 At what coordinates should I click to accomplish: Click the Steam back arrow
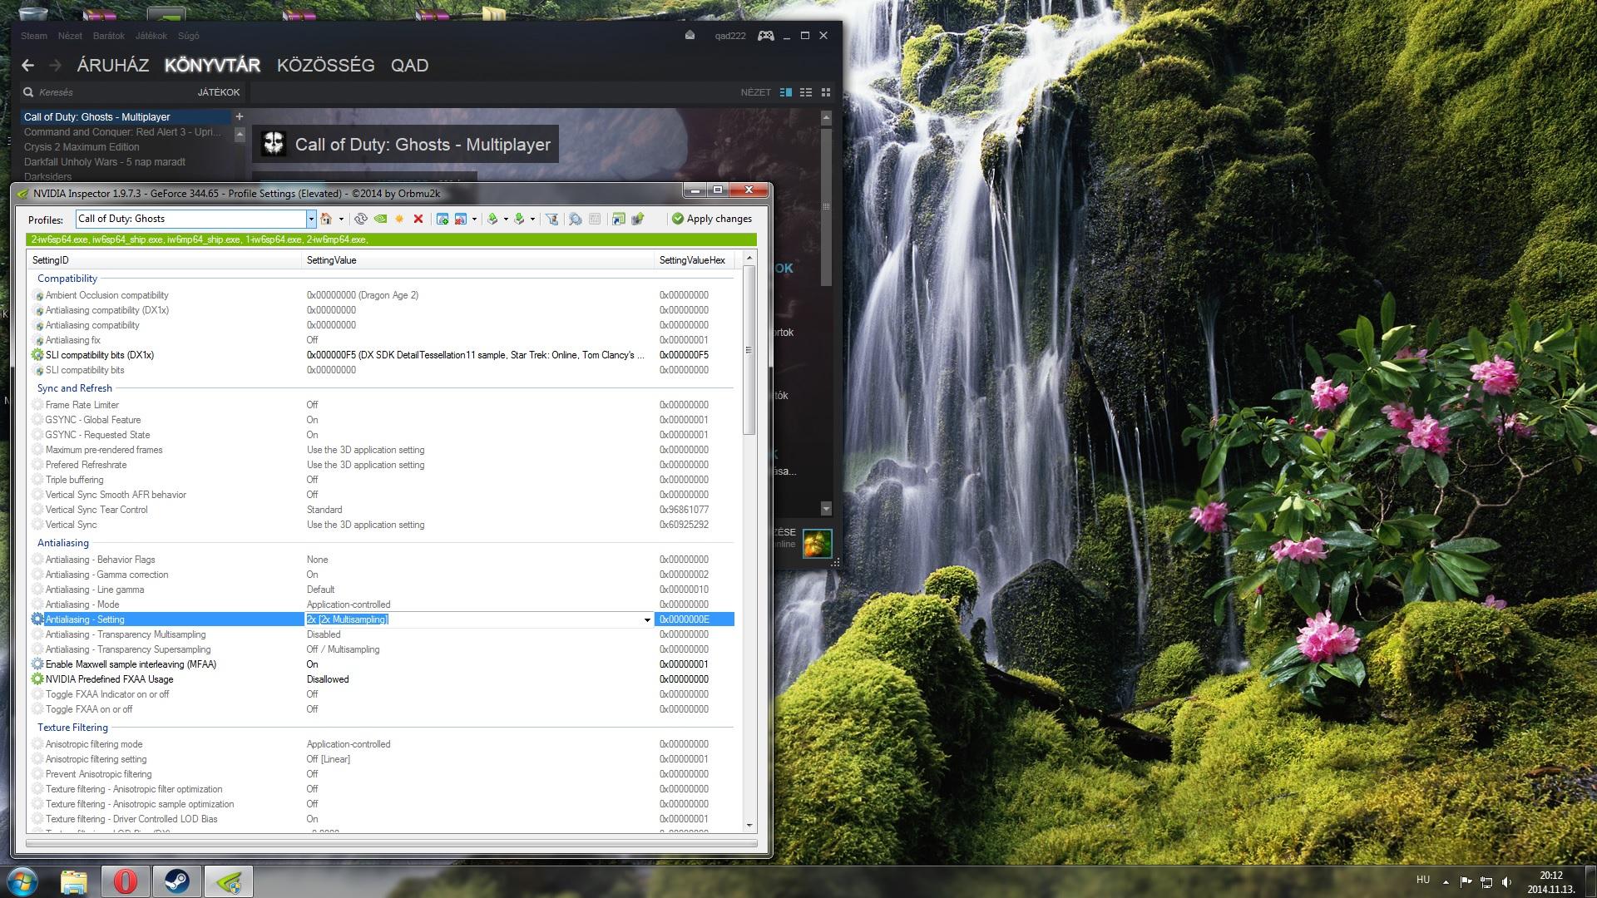pos(27,65)
